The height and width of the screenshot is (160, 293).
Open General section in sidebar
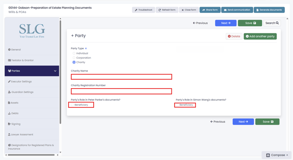32,50
